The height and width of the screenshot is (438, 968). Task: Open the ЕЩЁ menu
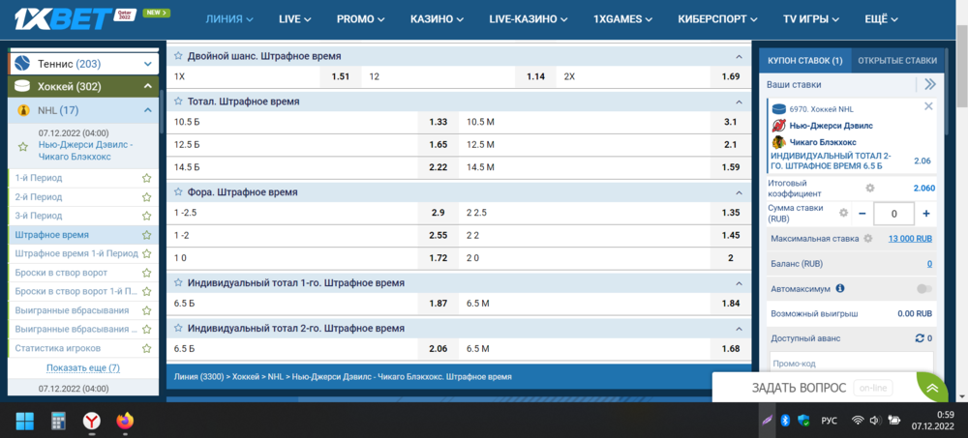pos(881,19)
